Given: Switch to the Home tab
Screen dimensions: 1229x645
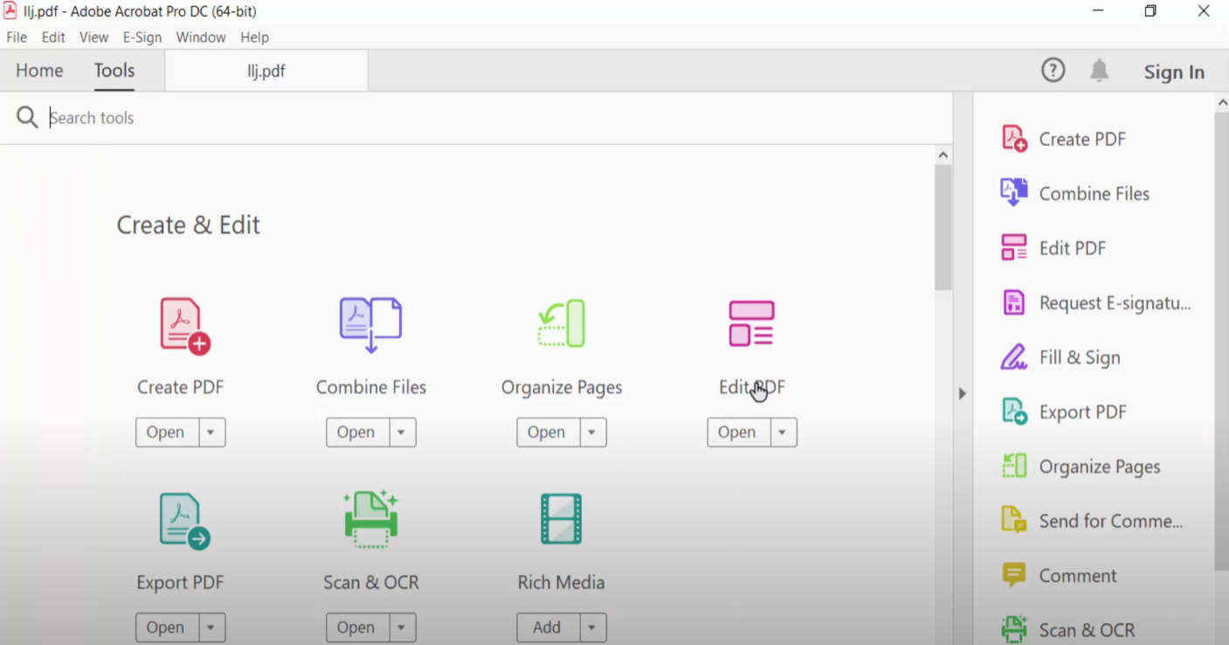Looking at the screenshot, I should click(39, 70).
